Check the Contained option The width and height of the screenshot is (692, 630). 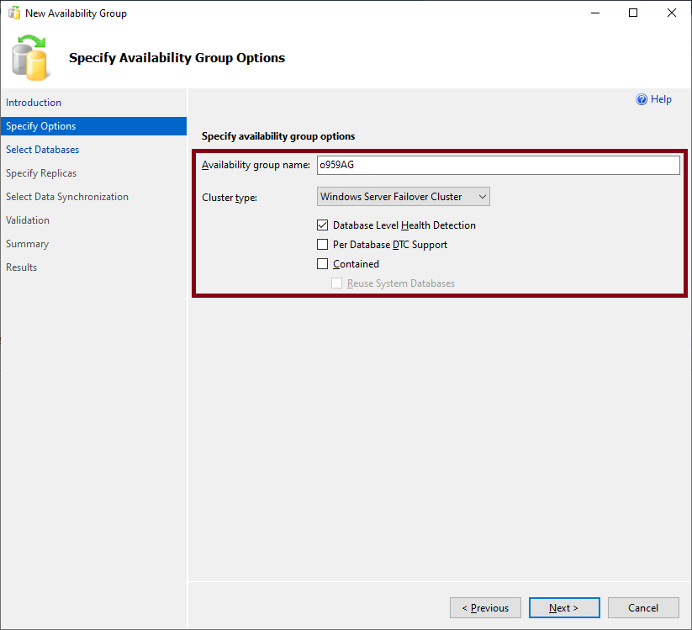(x=323, y=264)
